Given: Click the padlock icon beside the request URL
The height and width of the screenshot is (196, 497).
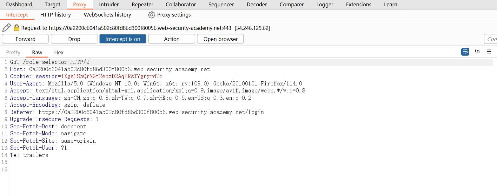Looking at the screenshot, I should coord(17,28).
